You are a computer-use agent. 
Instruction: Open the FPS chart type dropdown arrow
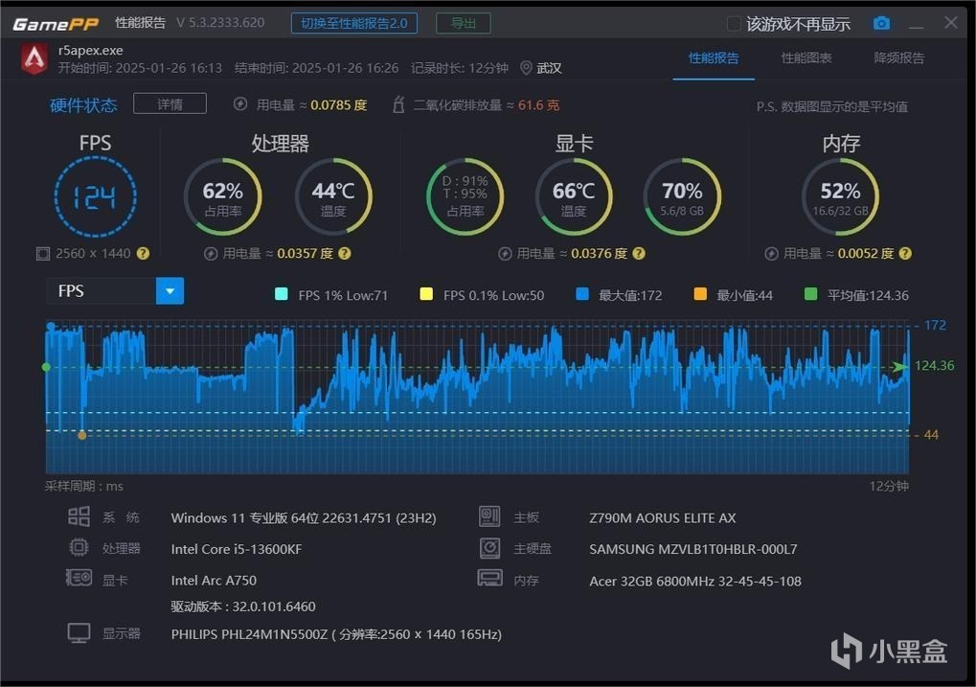click(170, 291)
